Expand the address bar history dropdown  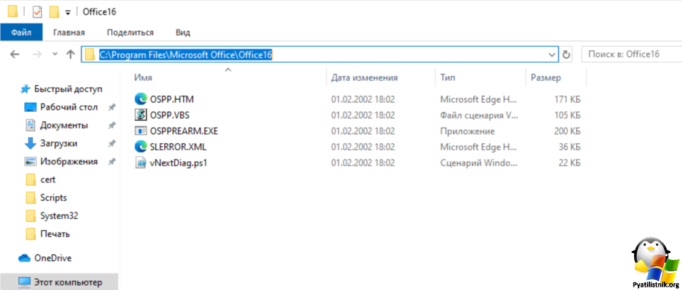point(552,55)
